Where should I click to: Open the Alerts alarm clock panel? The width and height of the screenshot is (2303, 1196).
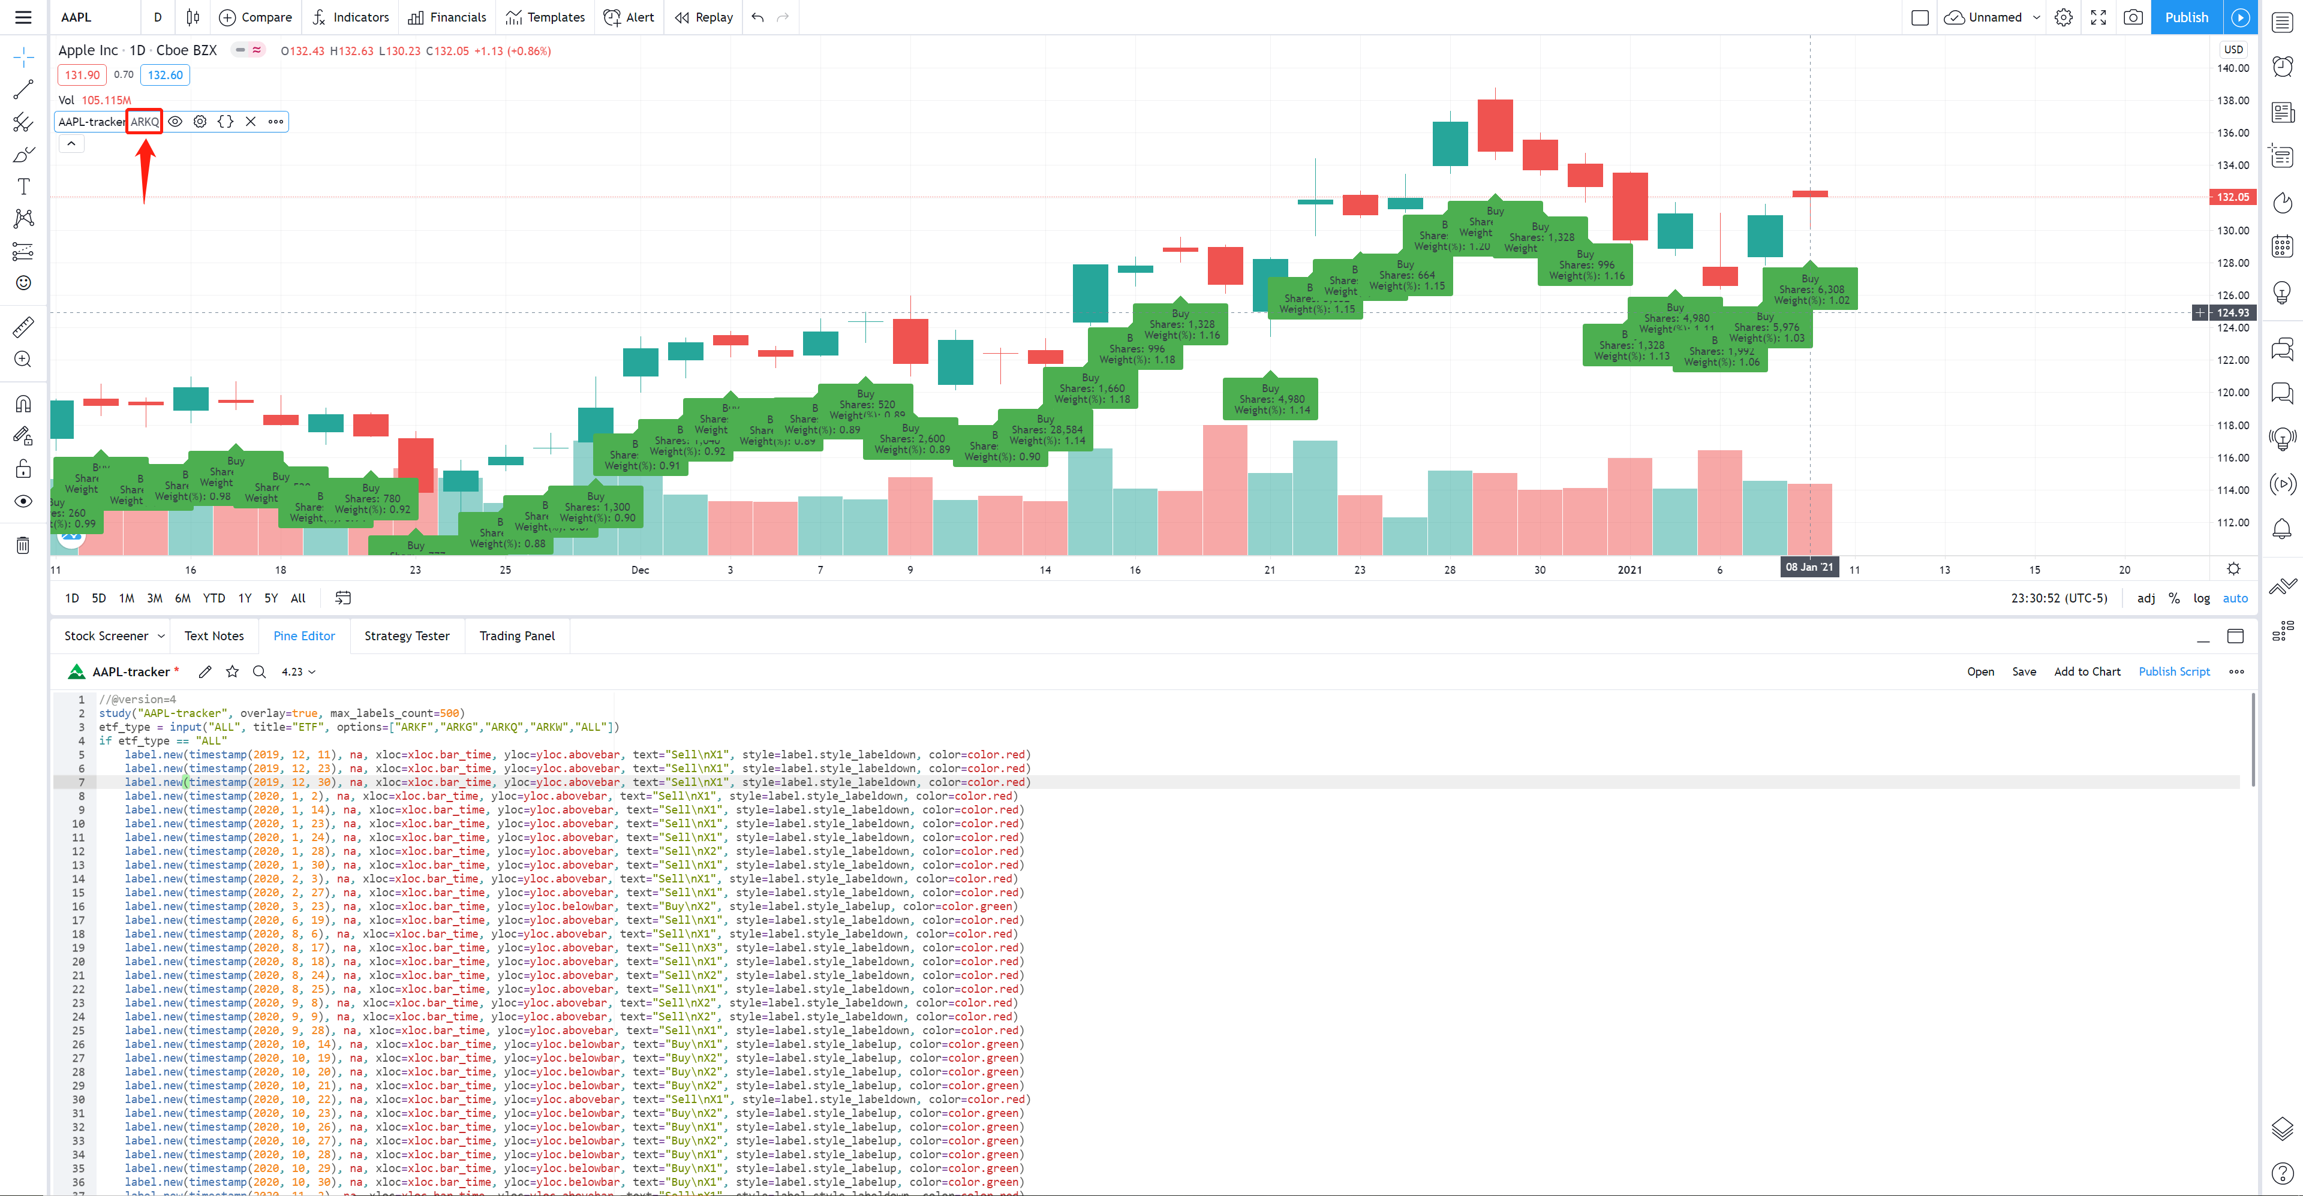pyautogui.click(x=2283, y=66)
